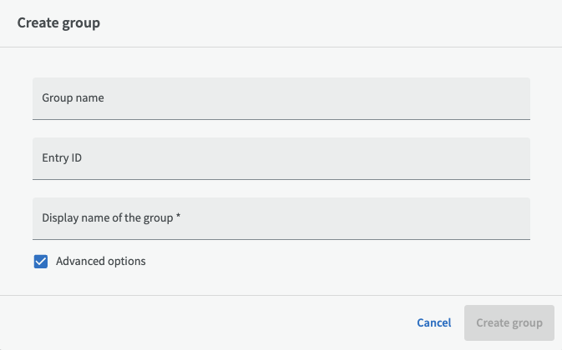562x350 pixels.
Task: Click the Advanced options label text
Action: pos(100,262)
